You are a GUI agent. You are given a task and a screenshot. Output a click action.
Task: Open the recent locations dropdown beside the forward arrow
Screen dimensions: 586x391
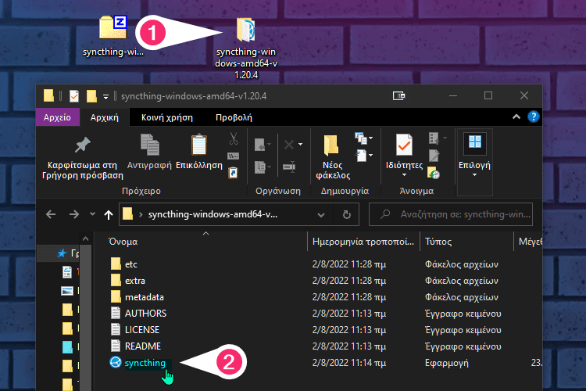tap(92, 214)
